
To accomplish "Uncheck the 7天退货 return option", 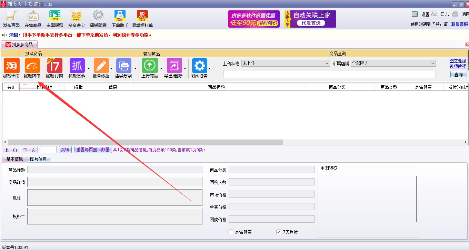I will coord(278,232).
